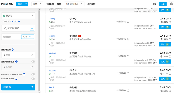Click time info icon on hodorye 微信支付 offer
Screen dimensions: 174x93
tap(128, 56)
